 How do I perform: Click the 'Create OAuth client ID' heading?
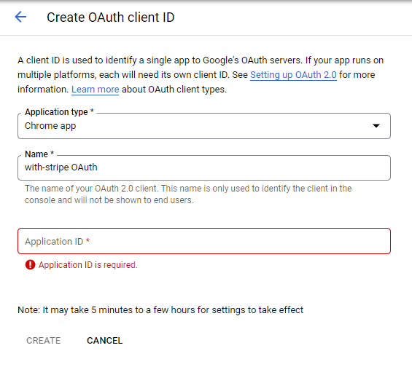[110, 17]
